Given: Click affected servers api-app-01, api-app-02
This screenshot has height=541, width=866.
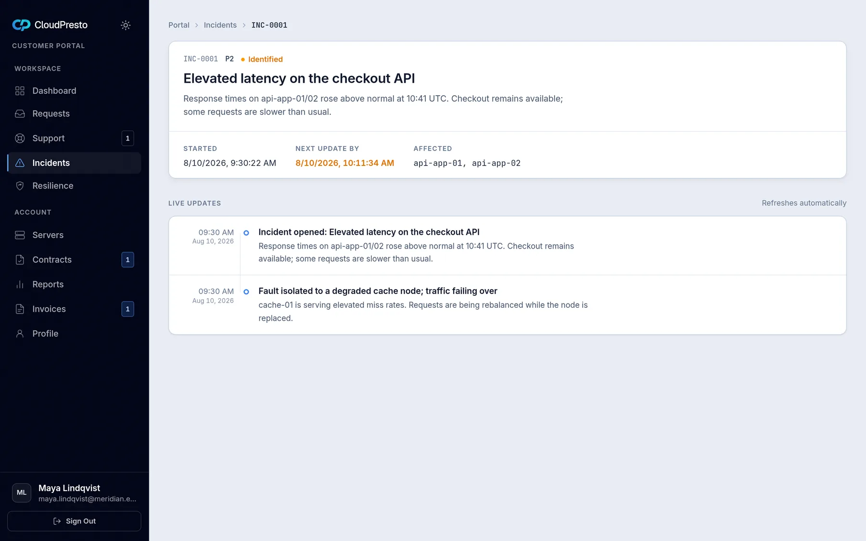Looking at the screenshot, I should click(x=467, y=163).
